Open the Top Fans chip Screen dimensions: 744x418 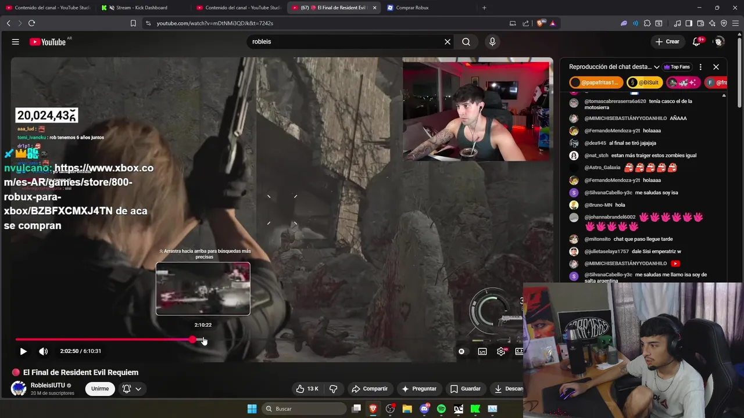[677, 67]
